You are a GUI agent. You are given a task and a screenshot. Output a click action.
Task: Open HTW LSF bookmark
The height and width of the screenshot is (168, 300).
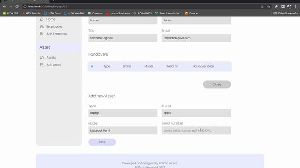[x=10, y=13]
